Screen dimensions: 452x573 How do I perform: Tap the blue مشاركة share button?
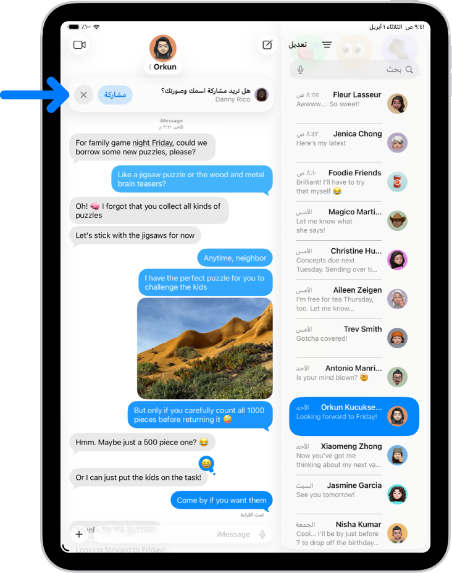click(115, 95)
